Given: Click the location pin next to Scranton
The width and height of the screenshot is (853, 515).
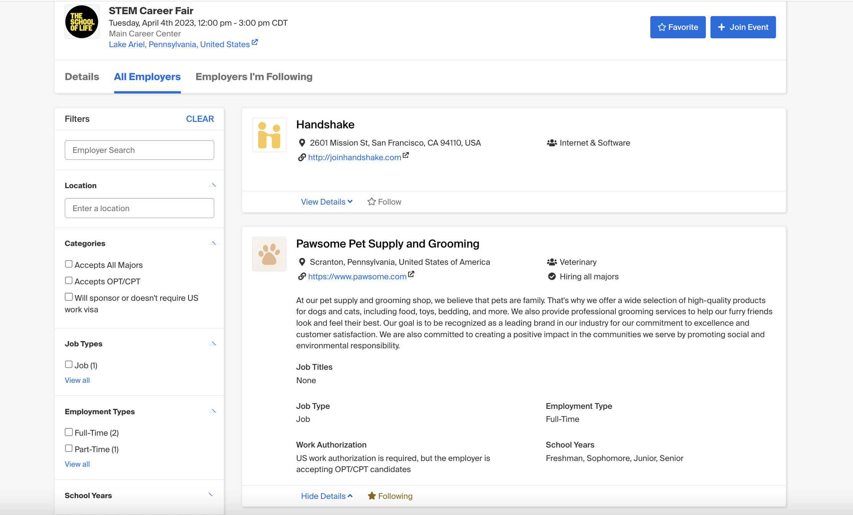Looking at the screenshot, I should point(302,262).
